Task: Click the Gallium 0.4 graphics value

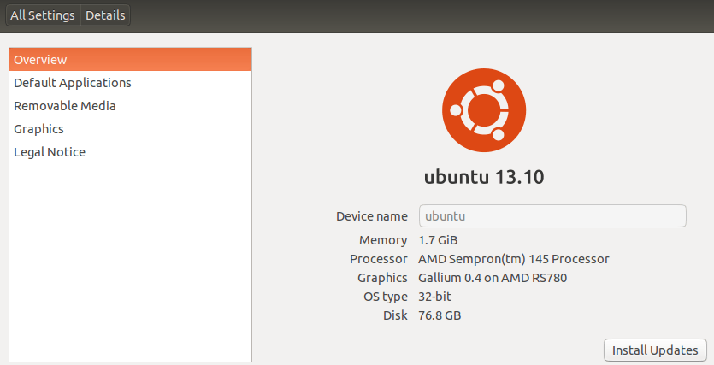Action: (493, 278)
